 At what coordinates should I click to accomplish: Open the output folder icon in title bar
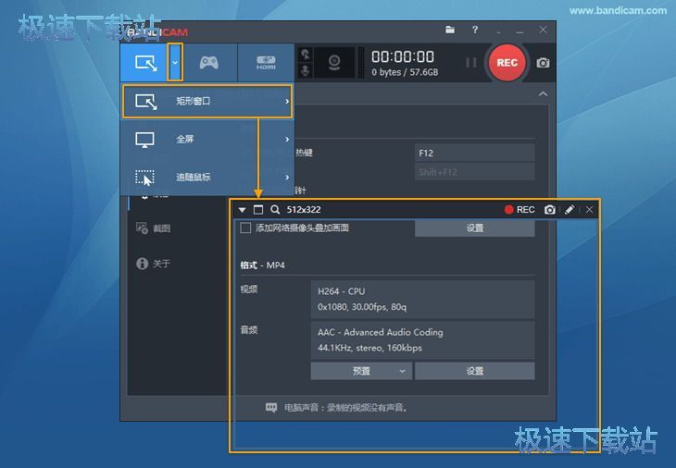coord(450,30)
